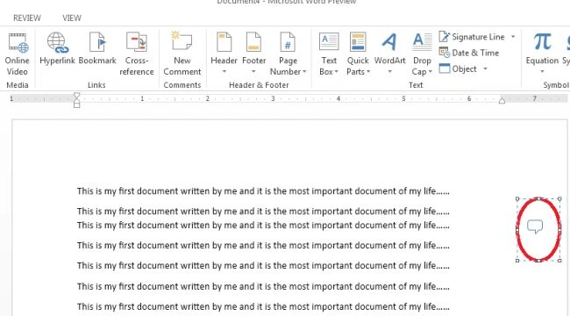Click the right indent marker on the ruler
Viewport: 570px width, 316px height.
[x=502, y=101]
